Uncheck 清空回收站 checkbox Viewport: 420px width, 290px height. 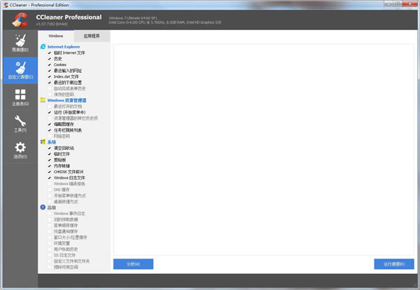pyautogui.click(x=50, y=148)
